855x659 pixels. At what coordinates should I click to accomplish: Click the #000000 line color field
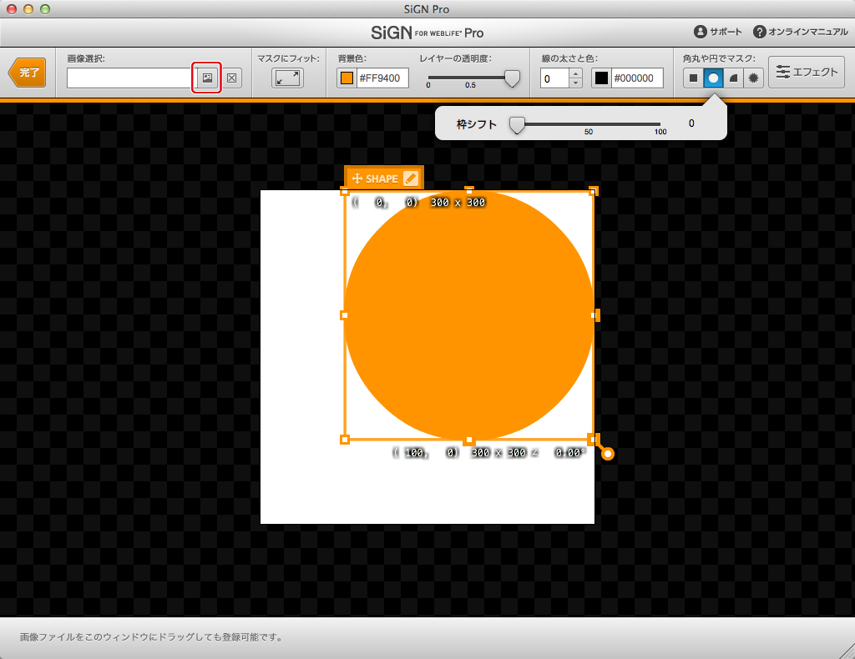[637, 78]
